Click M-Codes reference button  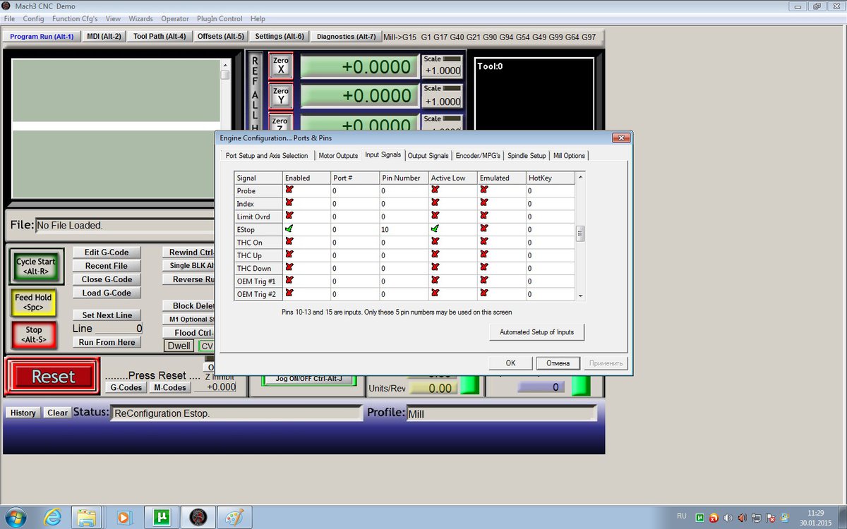[170, 387]
